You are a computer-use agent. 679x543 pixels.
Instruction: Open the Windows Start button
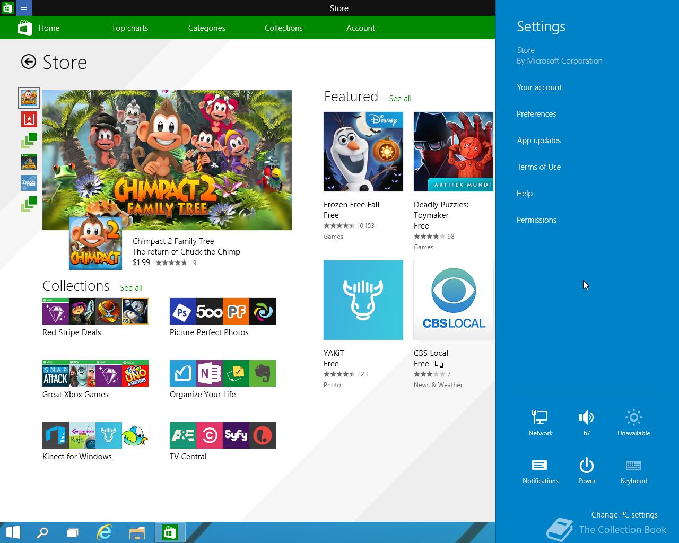tap(13, 532)
